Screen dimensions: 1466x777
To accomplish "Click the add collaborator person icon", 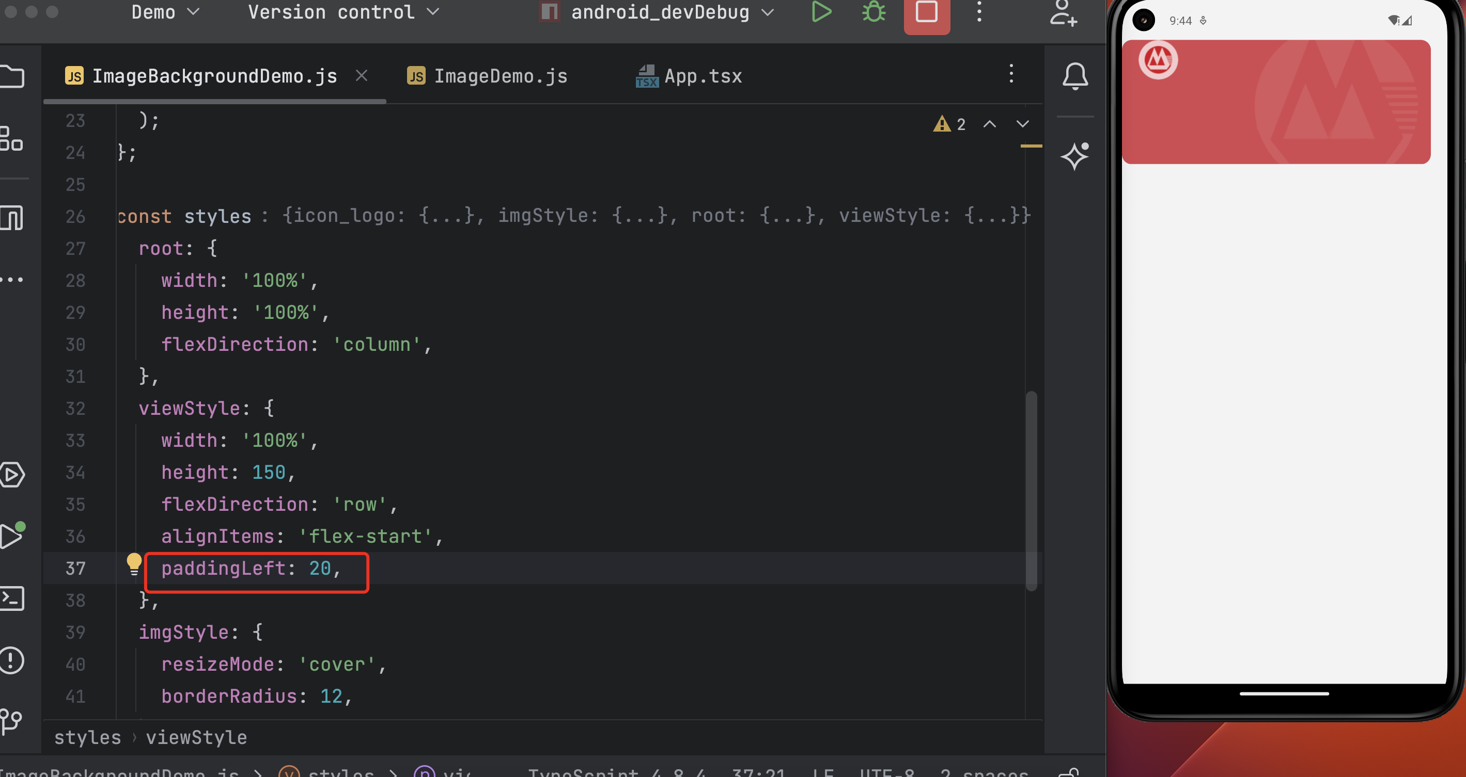I will tap(1063, 12).
